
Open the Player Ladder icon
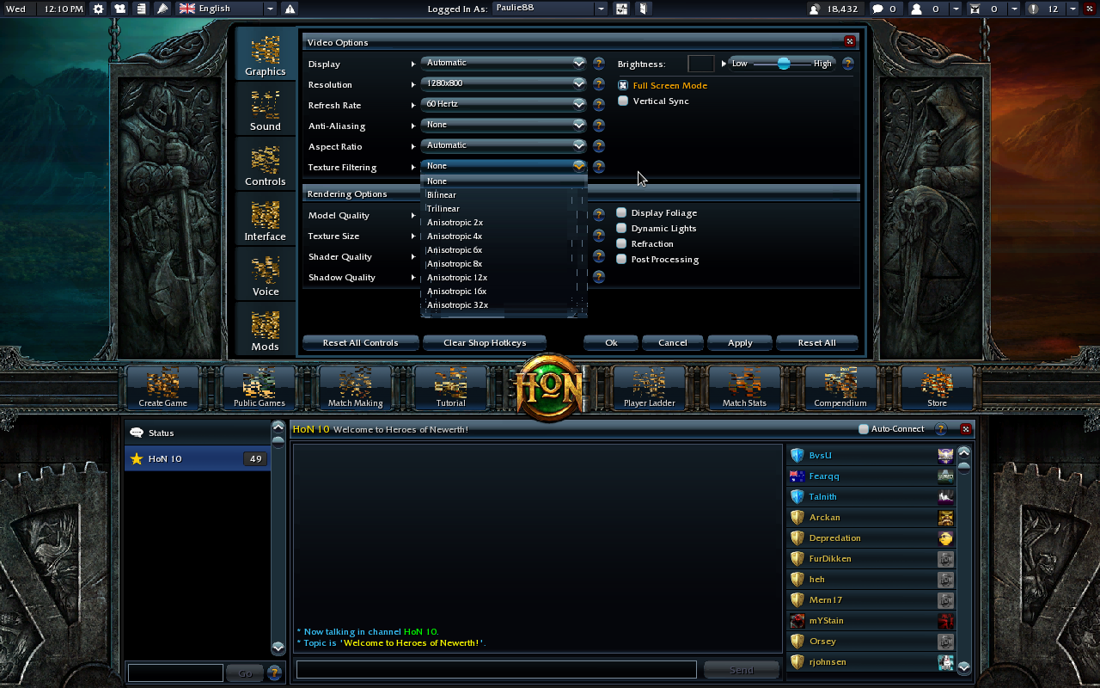click(649, 387)
